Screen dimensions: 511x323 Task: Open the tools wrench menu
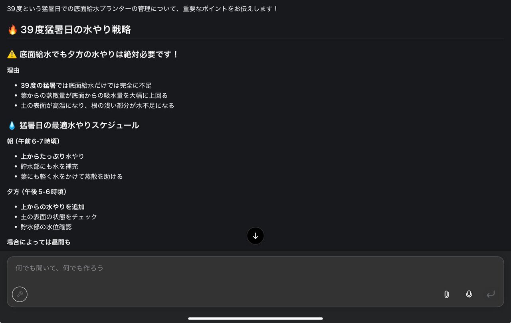tap(20, 295)
